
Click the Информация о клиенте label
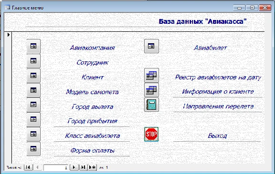218,92
